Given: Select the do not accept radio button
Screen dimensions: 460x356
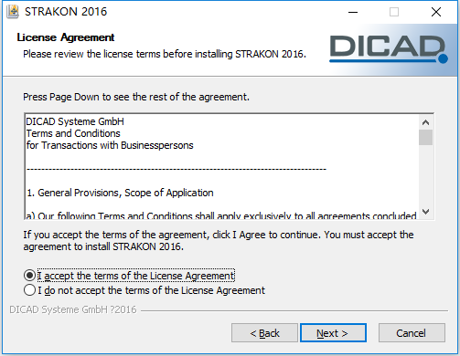Looking at the screenshot, I should [x=29, y=290].
